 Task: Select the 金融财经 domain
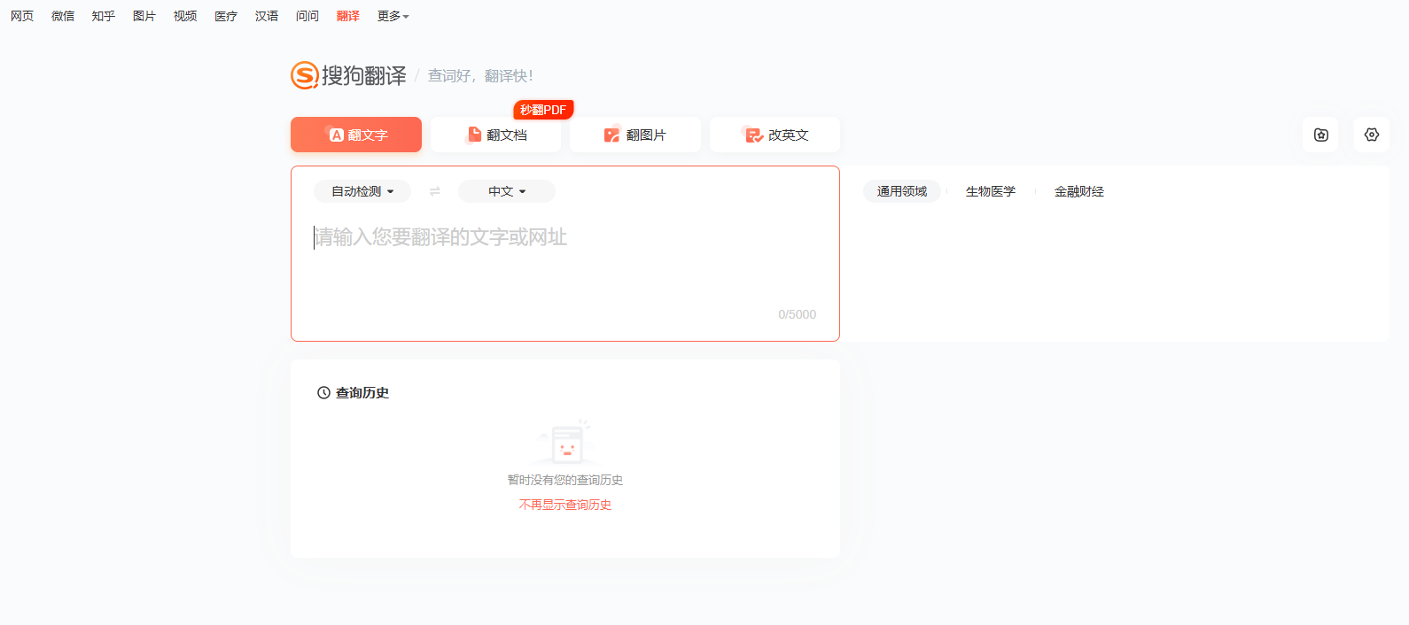tap(1079, 191)
